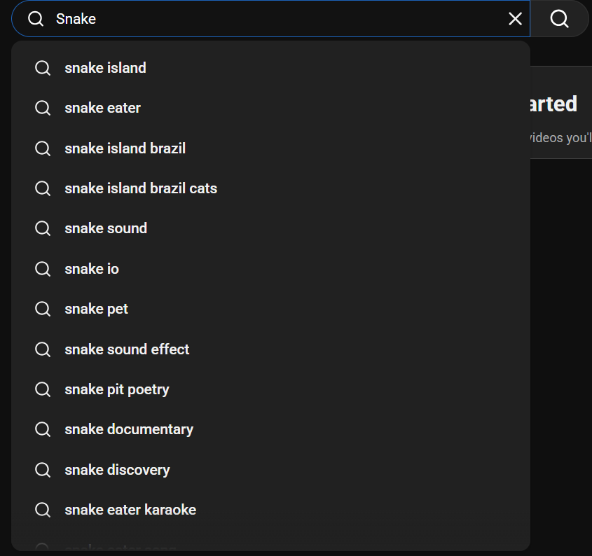Select "snake sound effect" suggestion
Viewport: 592px width, 556px height.
pos(127,349)
